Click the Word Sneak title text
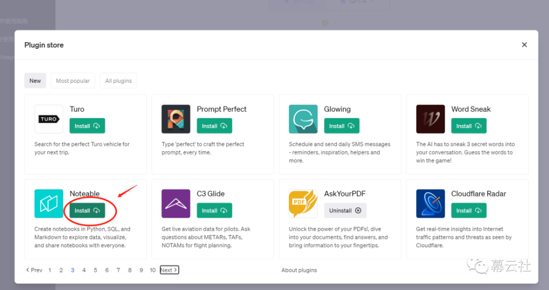Image resolution: width=549 pixels, height=290 pixels. [x=471, y=109]
